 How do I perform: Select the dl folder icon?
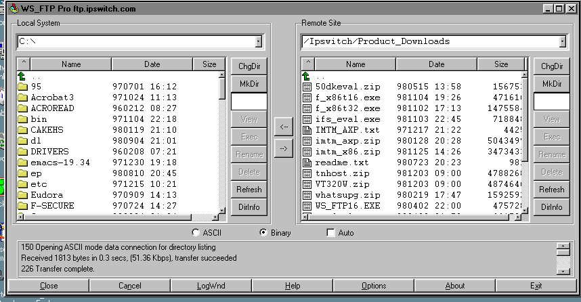(22, 141)
